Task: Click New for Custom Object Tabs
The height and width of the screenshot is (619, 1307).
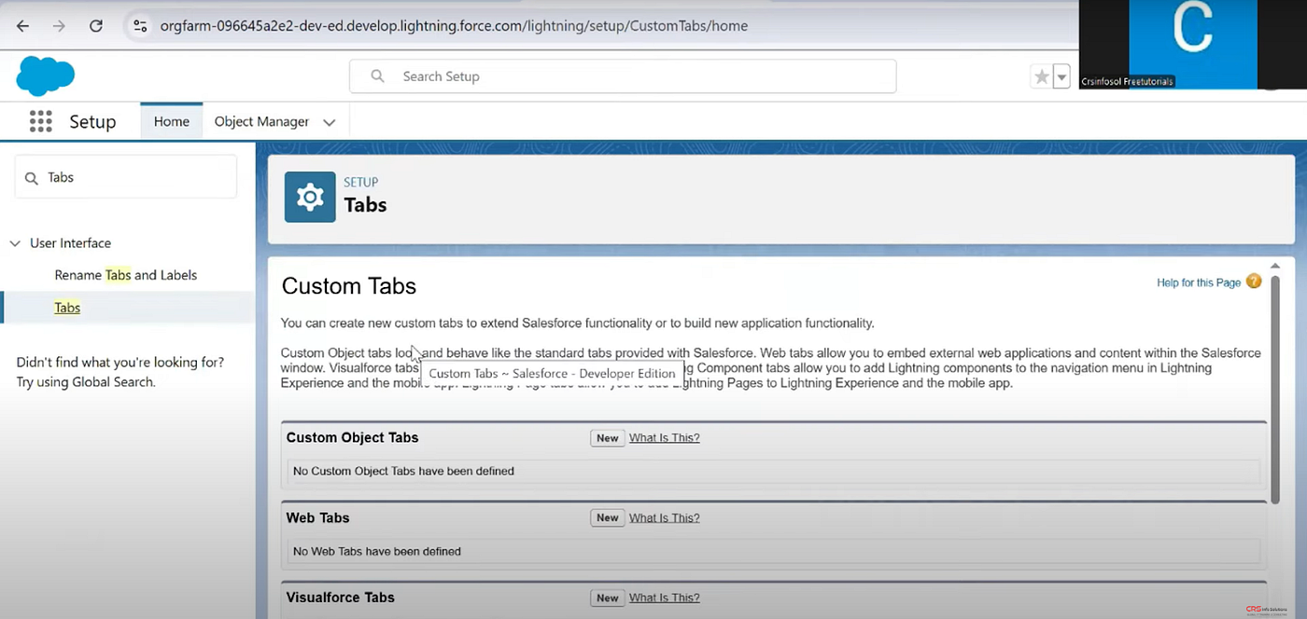Action: point(608,438)
